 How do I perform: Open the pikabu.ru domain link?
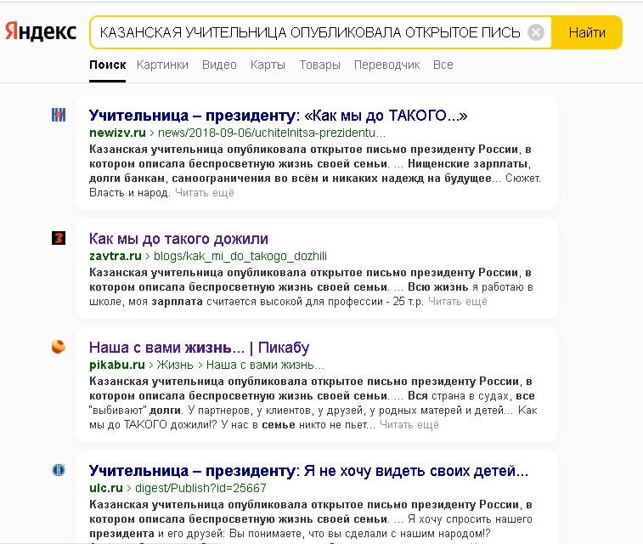coord(117,365)
